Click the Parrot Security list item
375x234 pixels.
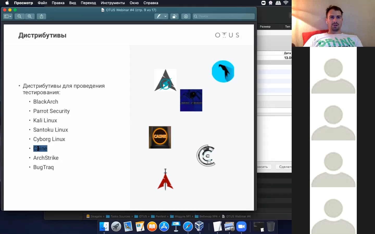(51, 111)
